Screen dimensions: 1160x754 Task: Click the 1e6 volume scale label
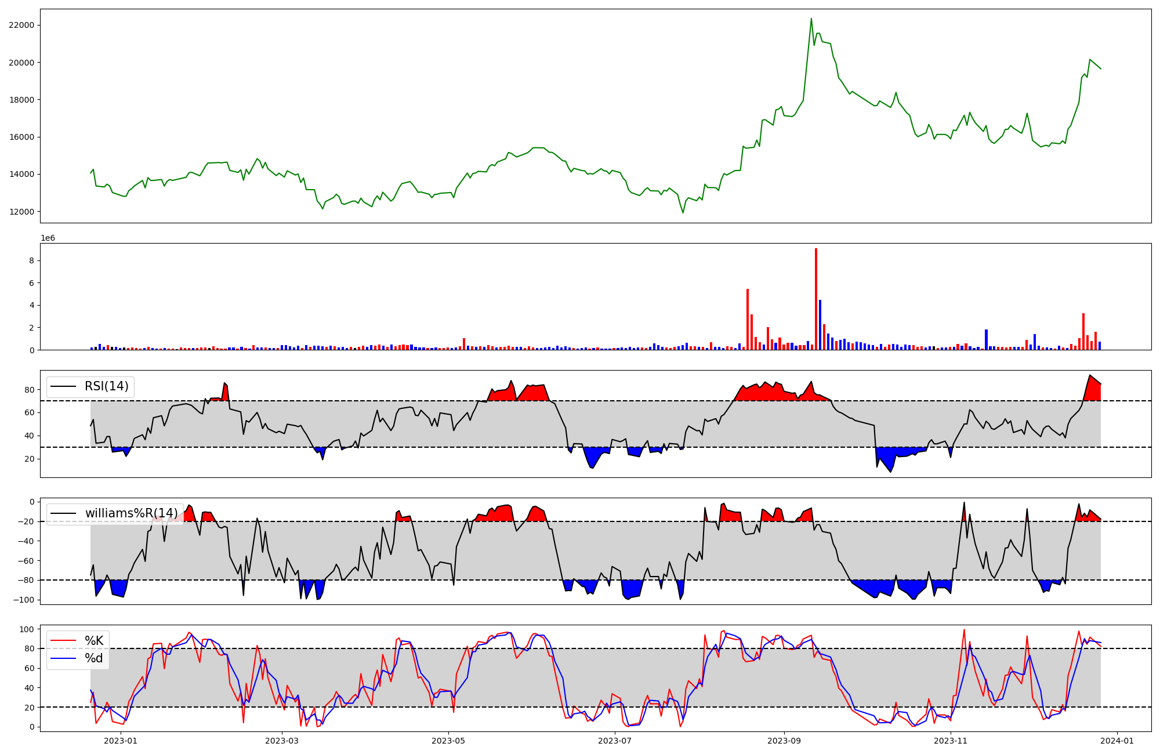tap(48, 238)
